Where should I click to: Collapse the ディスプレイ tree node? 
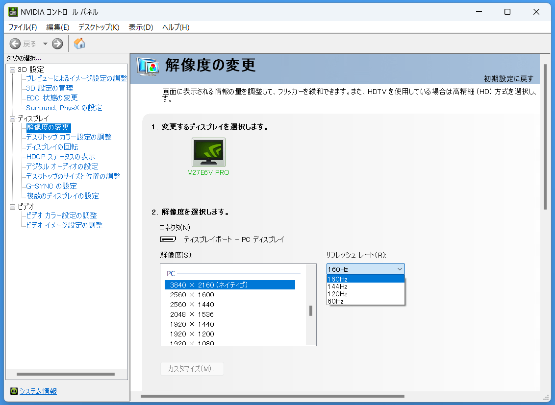(12, 119)
